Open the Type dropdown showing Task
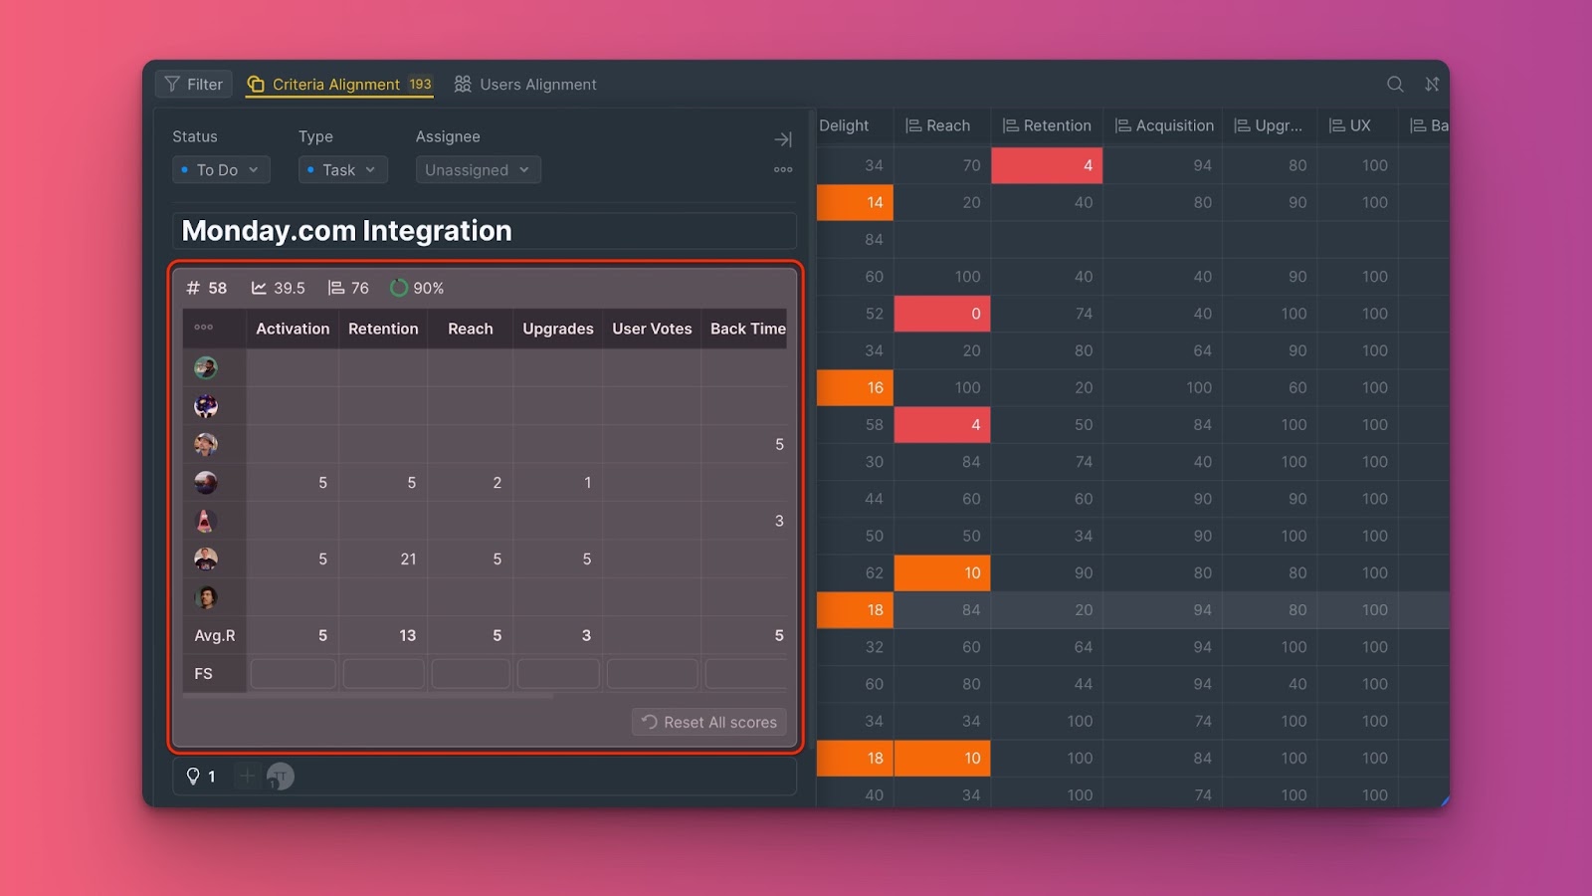The height and width of the screenshot is (896, 1592). click(342, 170)
